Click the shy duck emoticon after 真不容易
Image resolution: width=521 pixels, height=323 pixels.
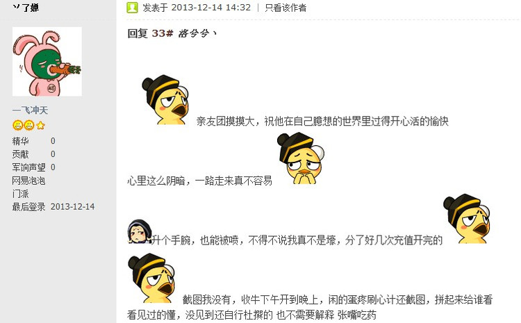(x=301, y=158)
